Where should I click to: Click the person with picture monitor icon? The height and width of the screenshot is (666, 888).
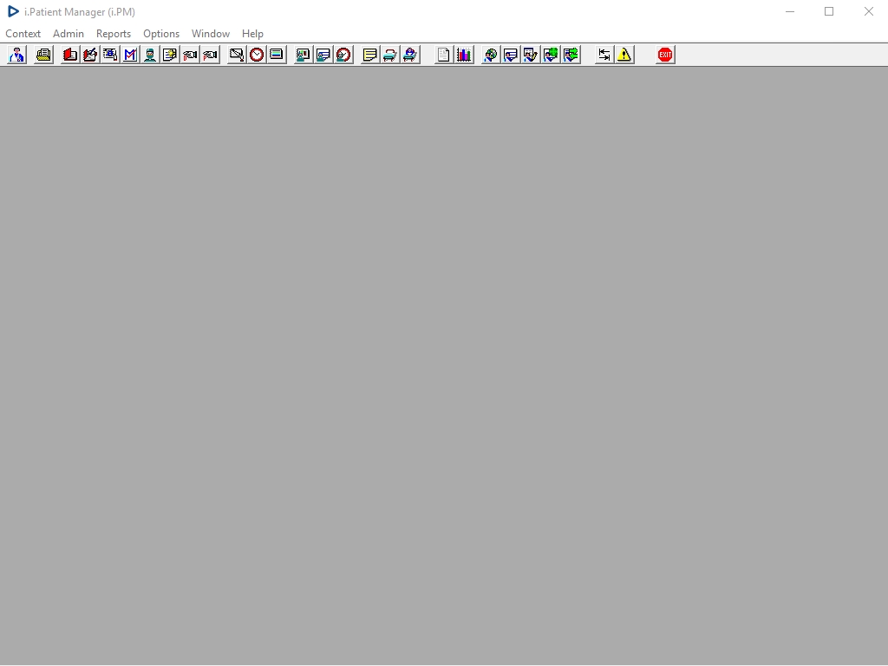(x=304, y=55)
